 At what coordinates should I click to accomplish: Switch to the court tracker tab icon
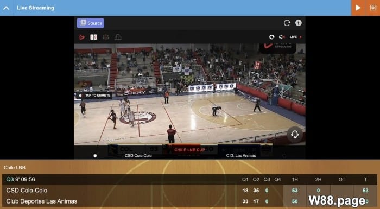coord(106,37)
